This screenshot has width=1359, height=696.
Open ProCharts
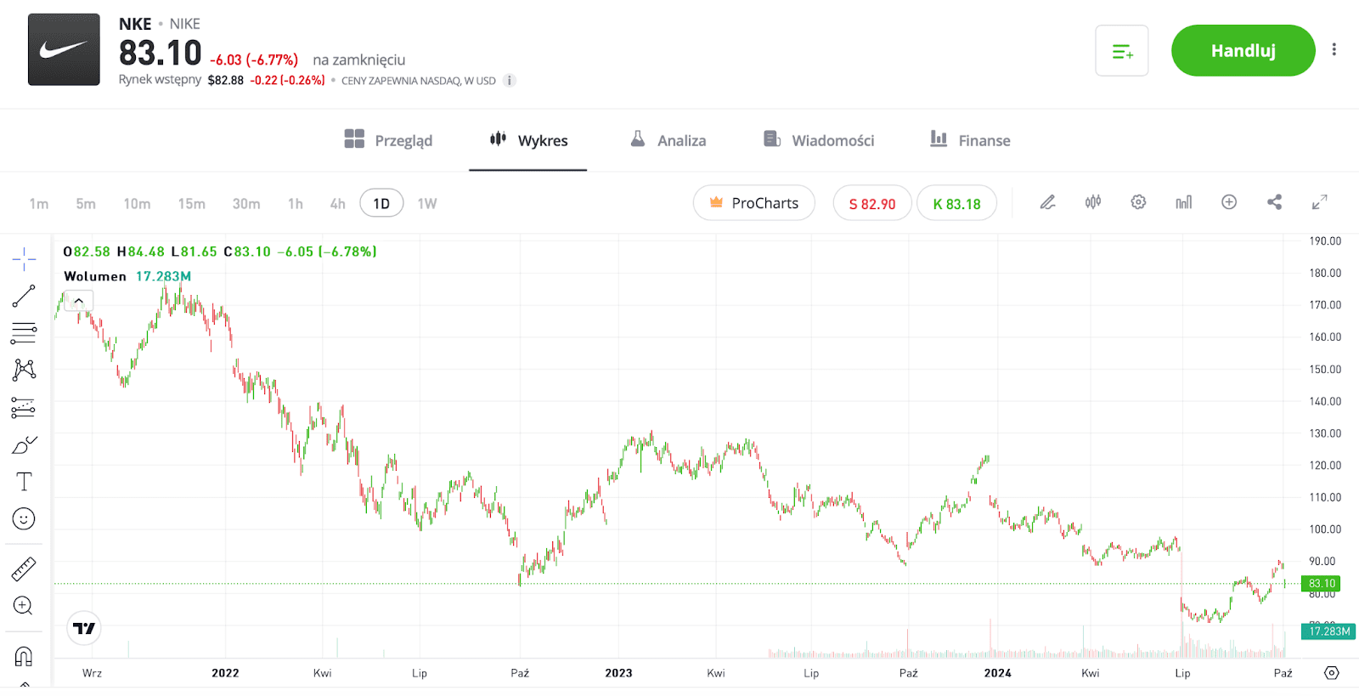[754, 203]
